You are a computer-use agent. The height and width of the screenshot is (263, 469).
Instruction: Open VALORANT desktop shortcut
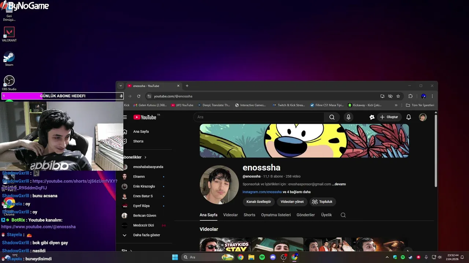(x=9, y=34)
